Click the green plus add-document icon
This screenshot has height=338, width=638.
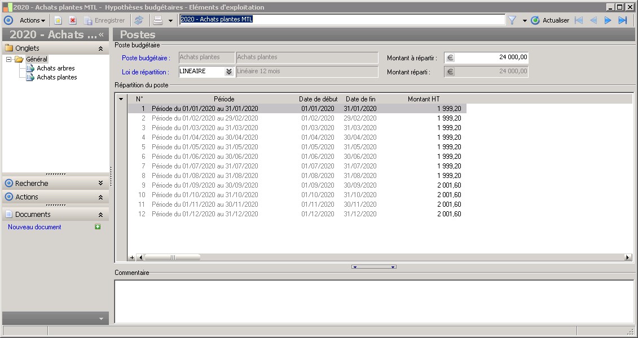point(98,227)
